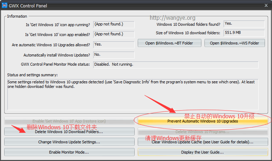
Task: Click the automatic upgrades allowed 'Yes.' field
Action: (x=114, y=44)
